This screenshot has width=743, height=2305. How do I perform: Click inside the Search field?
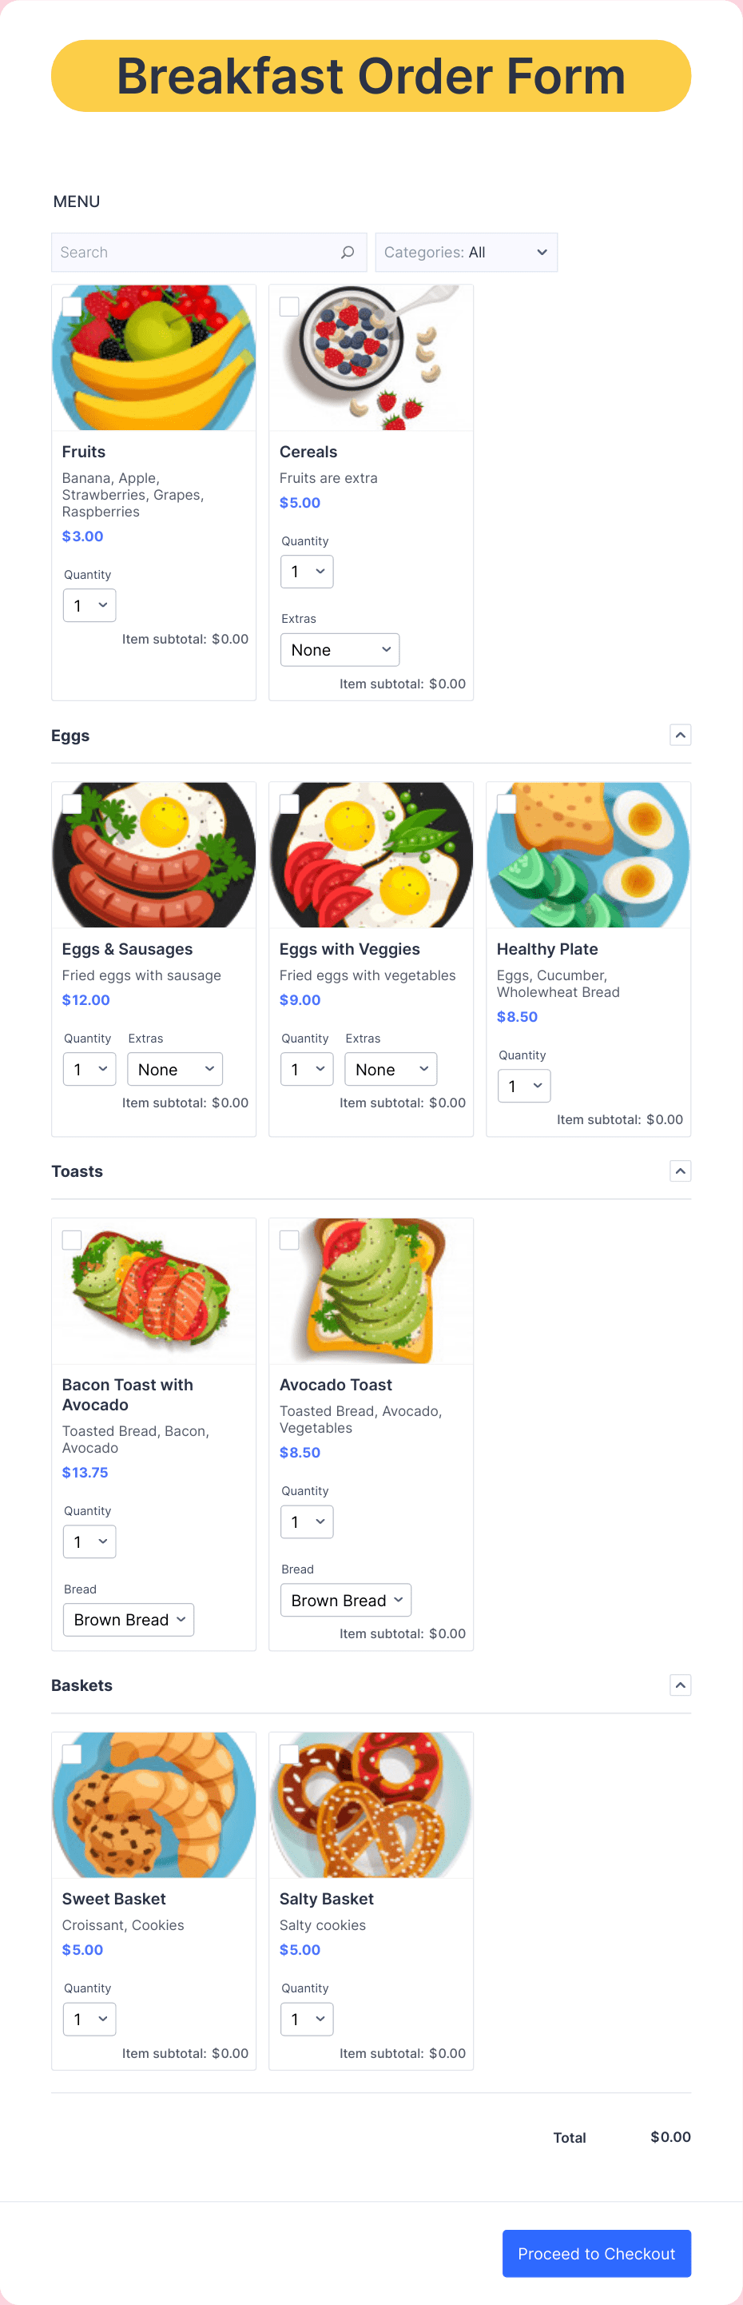179,251
